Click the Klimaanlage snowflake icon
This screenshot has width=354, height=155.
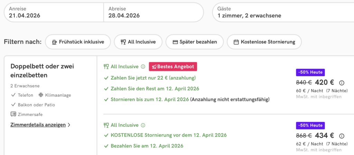40,95
